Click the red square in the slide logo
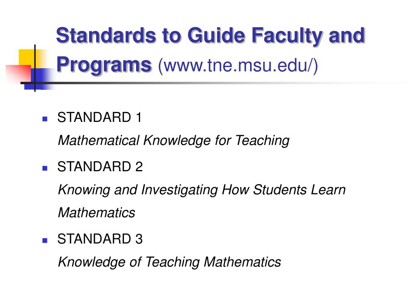 pyautogui.click(x=18, y=73)
